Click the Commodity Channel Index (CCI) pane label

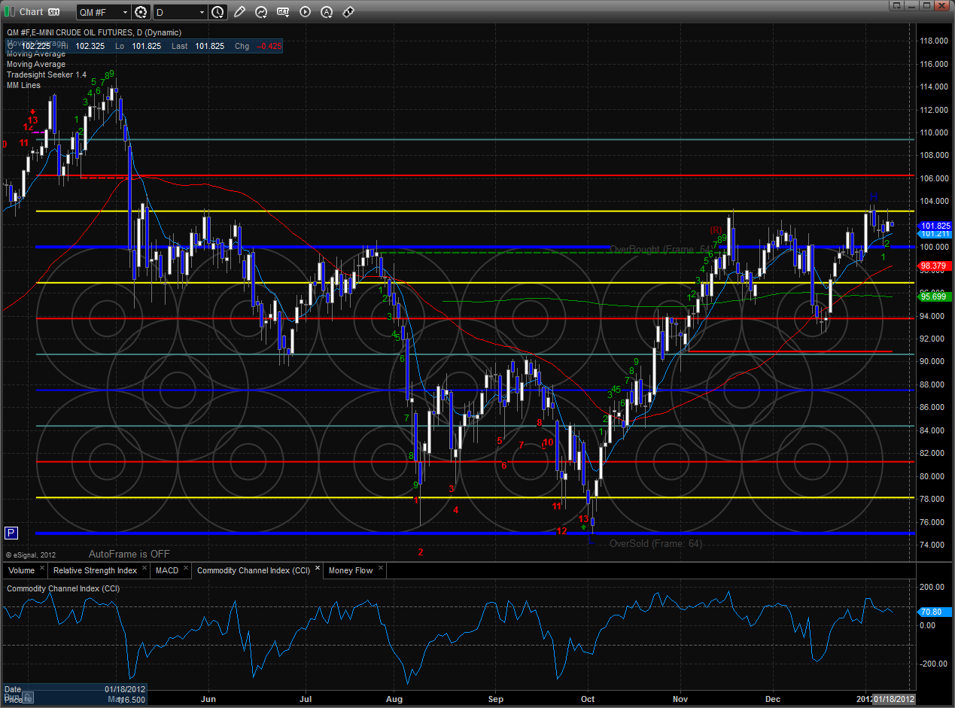62,588
